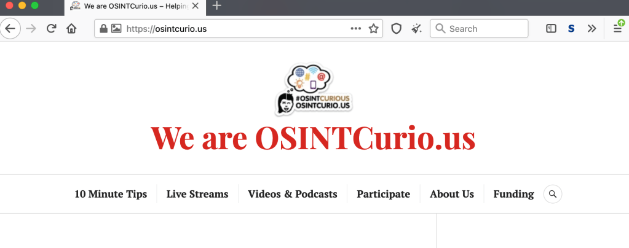Expand the toolbar overflow chevrons

pos(591,28)
